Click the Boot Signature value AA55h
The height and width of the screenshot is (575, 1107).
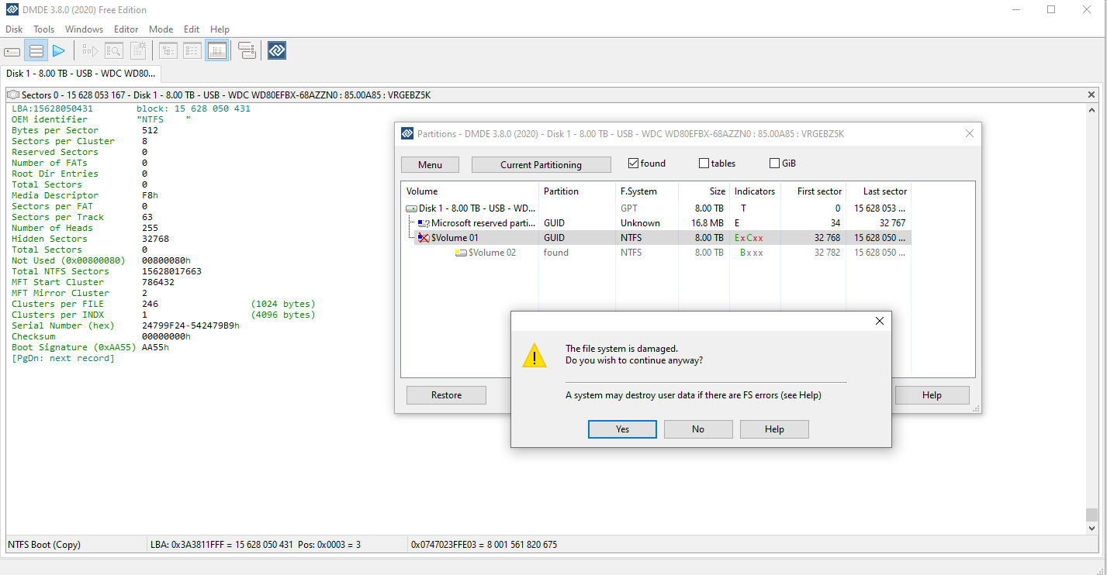[156, 347]
